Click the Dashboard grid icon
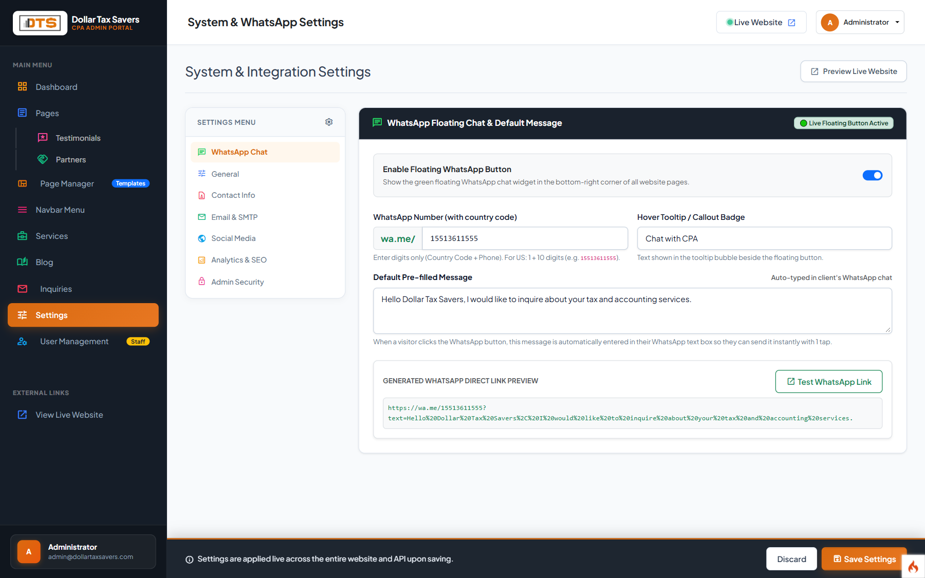Viewport: 925px width, 578px height. (22, 87)
